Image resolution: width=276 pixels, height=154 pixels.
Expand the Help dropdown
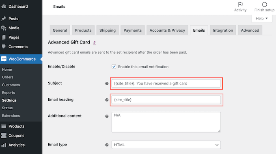coord(262,19)
